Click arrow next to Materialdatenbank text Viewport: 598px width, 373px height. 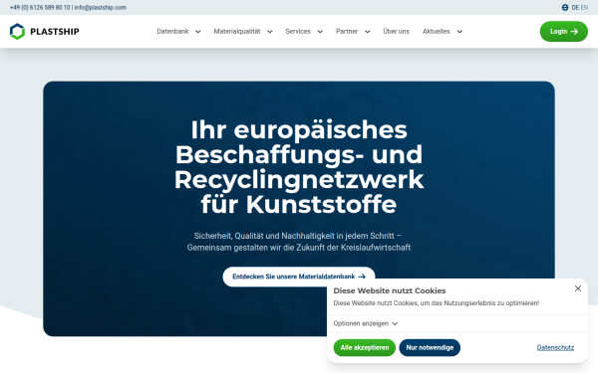(x=362, y=277)
